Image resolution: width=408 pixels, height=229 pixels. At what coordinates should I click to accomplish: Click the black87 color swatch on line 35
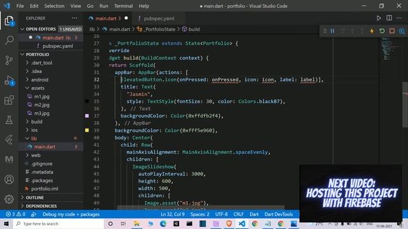pos(87,101)
